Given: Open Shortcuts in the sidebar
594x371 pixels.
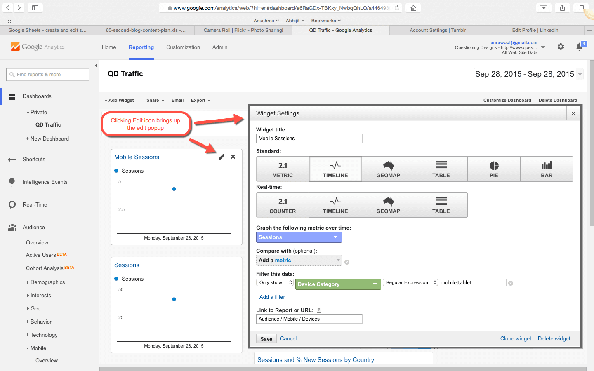Looking at the screenshot, I should 34,160.
